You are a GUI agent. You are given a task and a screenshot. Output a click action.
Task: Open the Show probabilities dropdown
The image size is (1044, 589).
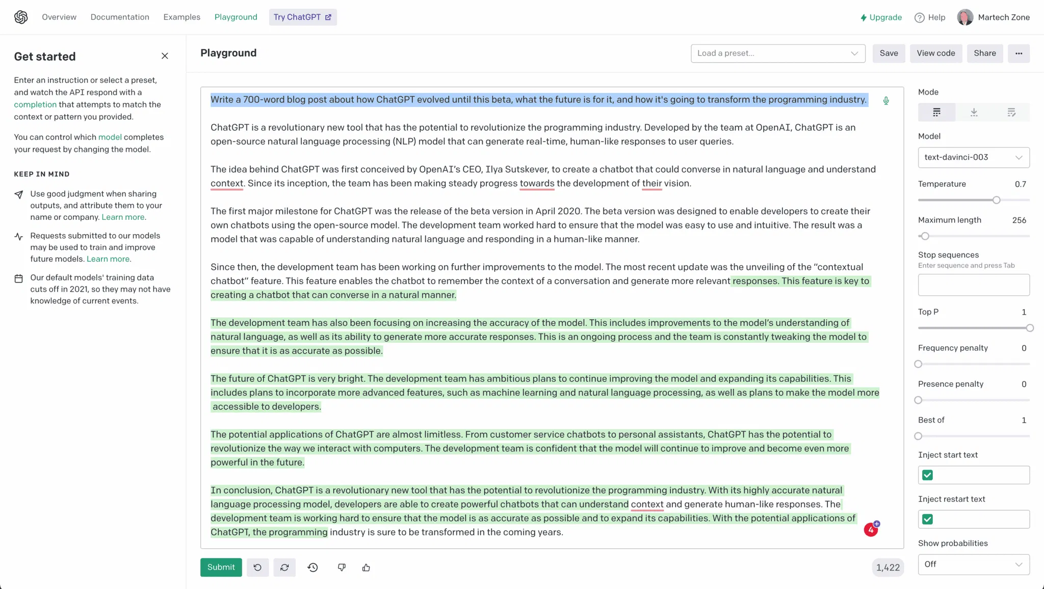coord(973,564)
